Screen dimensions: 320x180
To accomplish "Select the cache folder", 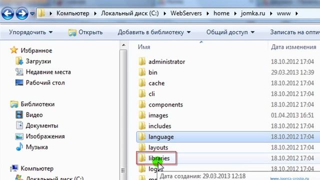I will pyautogui.click(x=156, y=83).
